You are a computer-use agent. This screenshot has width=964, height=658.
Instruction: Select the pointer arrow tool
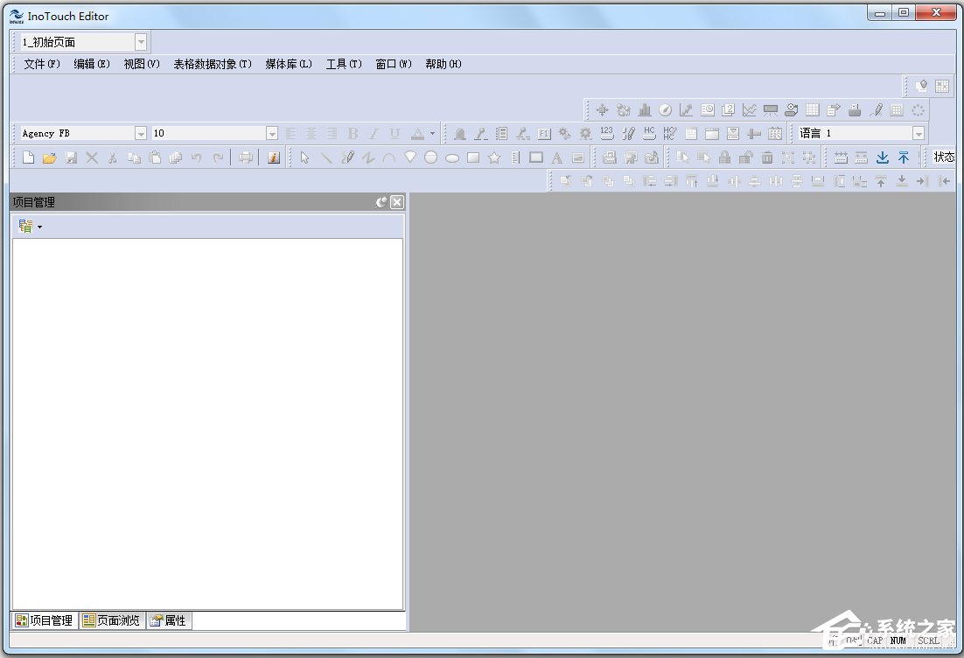(x=305, y=157)
